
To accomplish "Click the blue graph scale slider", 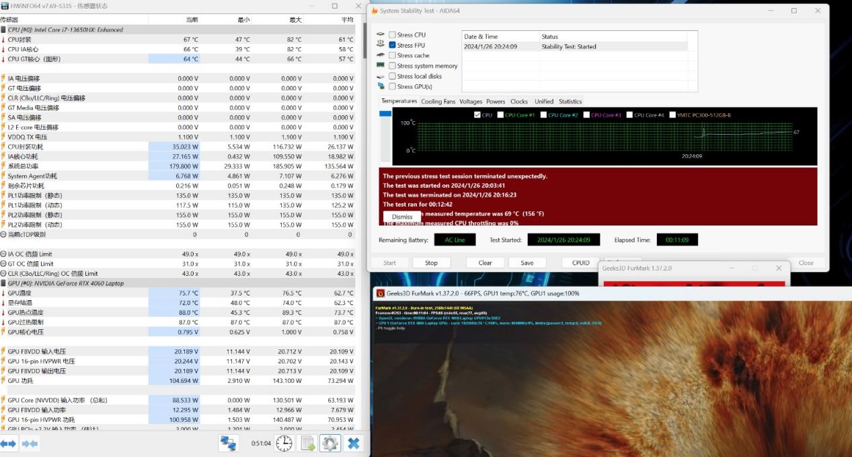I will (x=385, y=114).
